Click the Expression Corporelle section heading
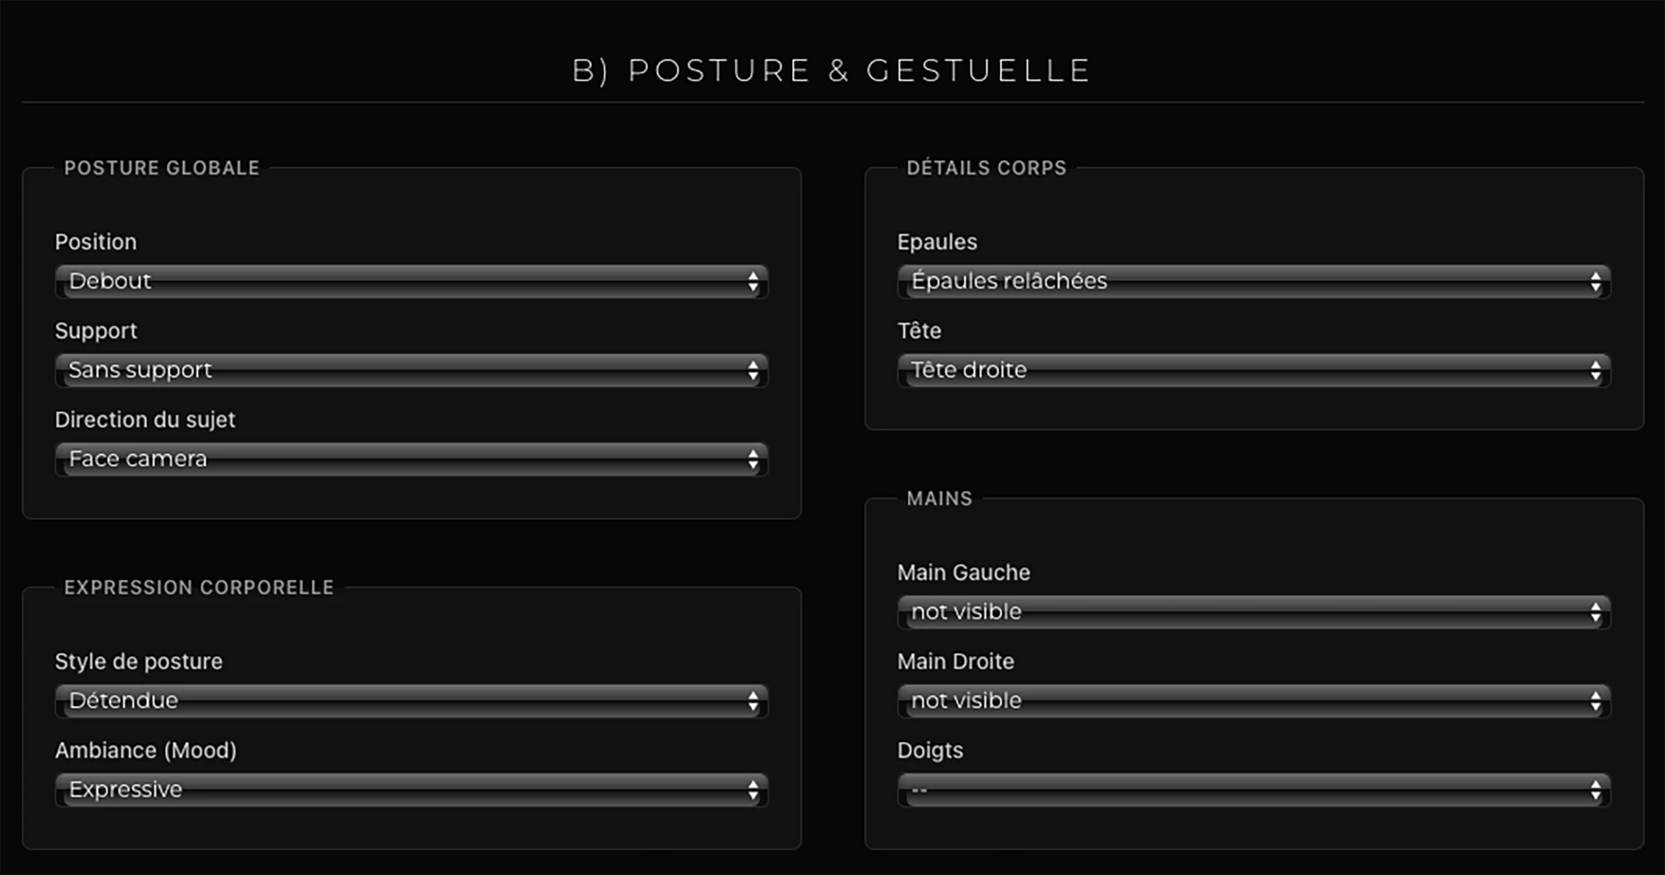The width and height of the screenshot is (1665, 875). (199, 588)
